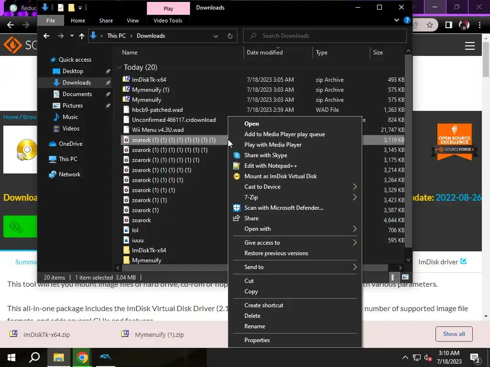Show hidden system tray icons
Viewport: 490px width, 367px height.
(x=405, y=357)
